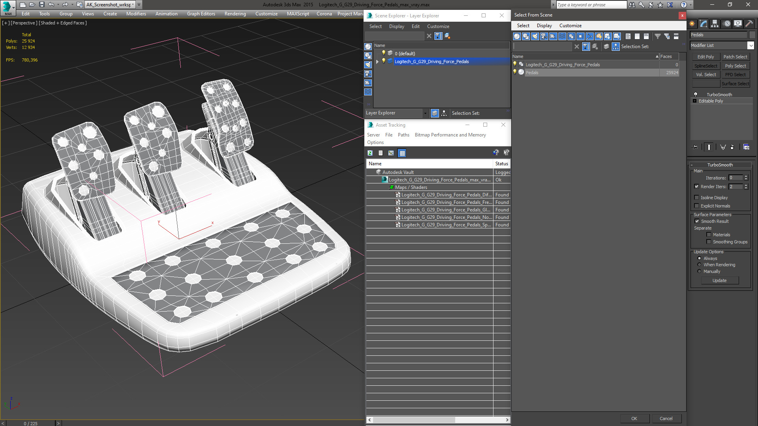Toggle Cameras filter in Scene Explorer sidebar

(x=368, y=74)
